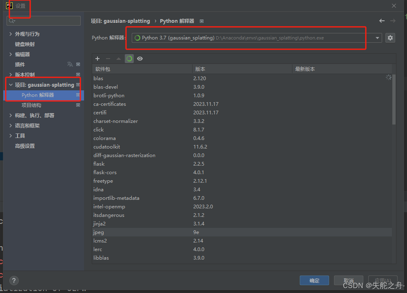Click the 取消 button

click(348, 280)
